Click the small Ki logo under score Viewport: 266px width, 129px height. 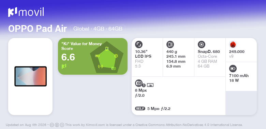click(x=64, y=66)
